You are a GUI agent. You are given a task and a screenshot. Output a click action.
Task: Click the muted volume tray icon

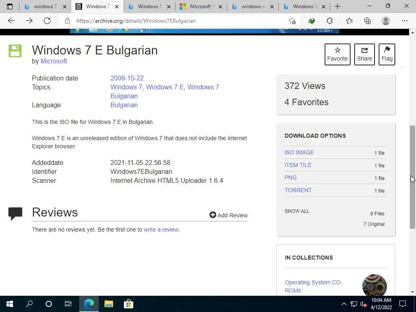coord(363,304)
